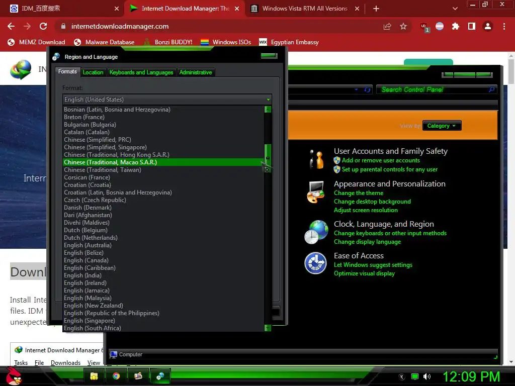Click the Control Panel refresh icon
This screenshot has width=515, height=386.
[x=367, y=89]
